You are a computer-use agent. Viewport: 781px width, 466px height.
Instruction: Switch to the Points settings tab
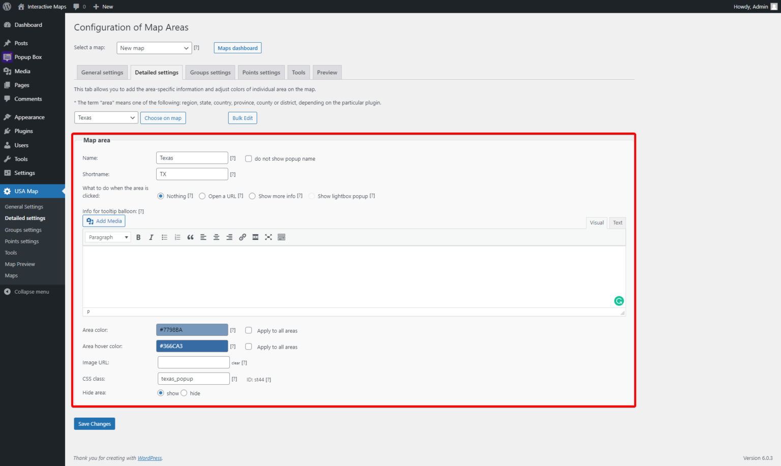coord(261,73)
